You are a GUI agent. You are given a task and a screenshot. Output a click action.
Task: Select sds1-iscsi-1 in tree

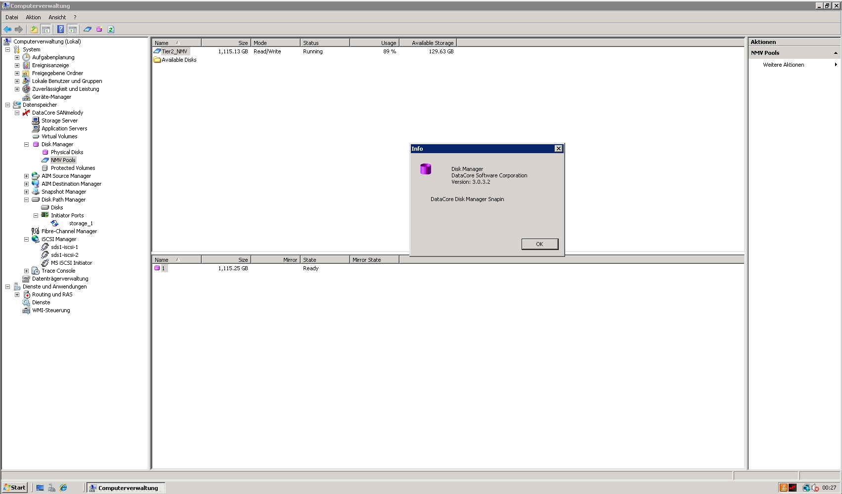click(x=64, y=247)
